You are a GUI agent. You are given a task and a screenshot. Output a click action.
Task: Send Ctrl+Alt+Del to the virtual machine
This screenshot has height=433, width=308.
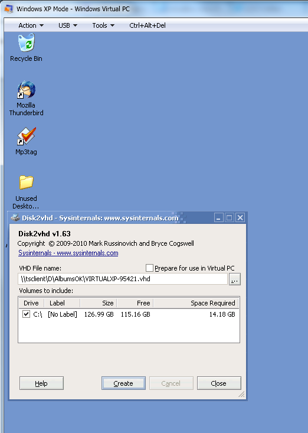pos(148,25)
